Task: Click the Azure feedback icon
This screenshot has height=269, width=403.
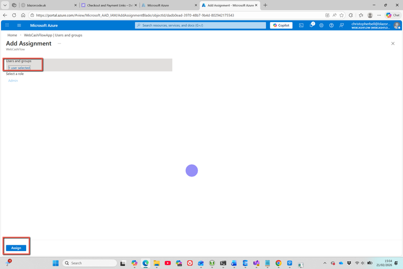Action: click(342, 25)
